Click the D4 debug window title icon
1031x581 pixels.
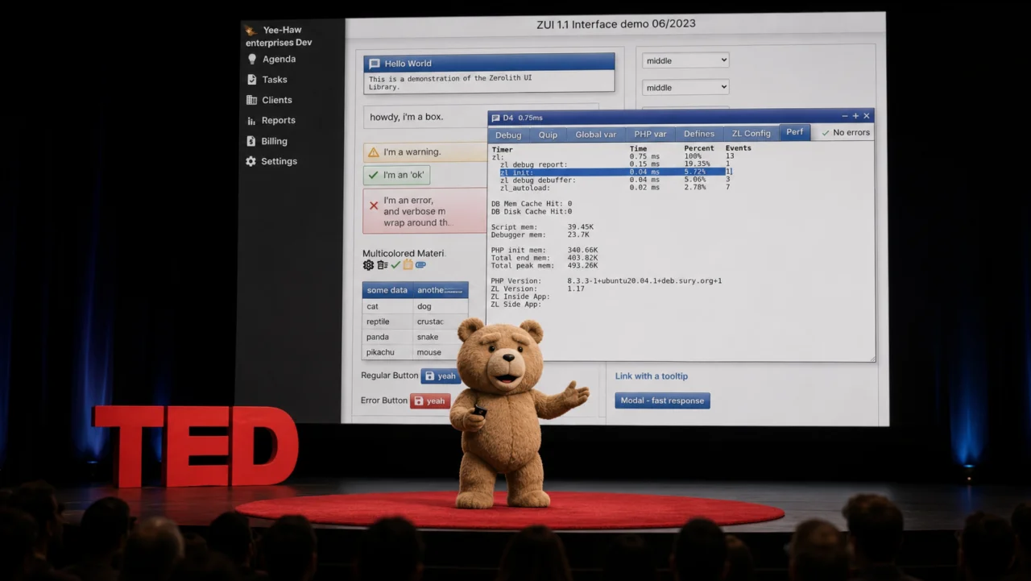pos(495,118)
